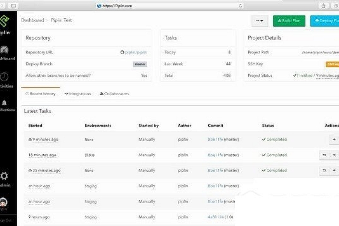Open commit 8be11fe in the 18 minutes ago row

click(215, 155)
